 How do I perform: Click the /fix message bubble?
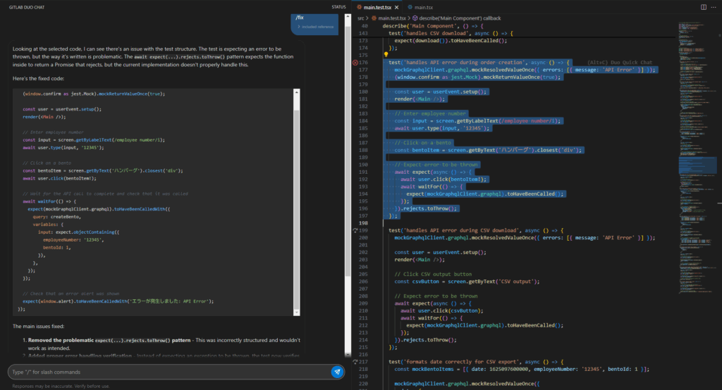coord(314,24)
